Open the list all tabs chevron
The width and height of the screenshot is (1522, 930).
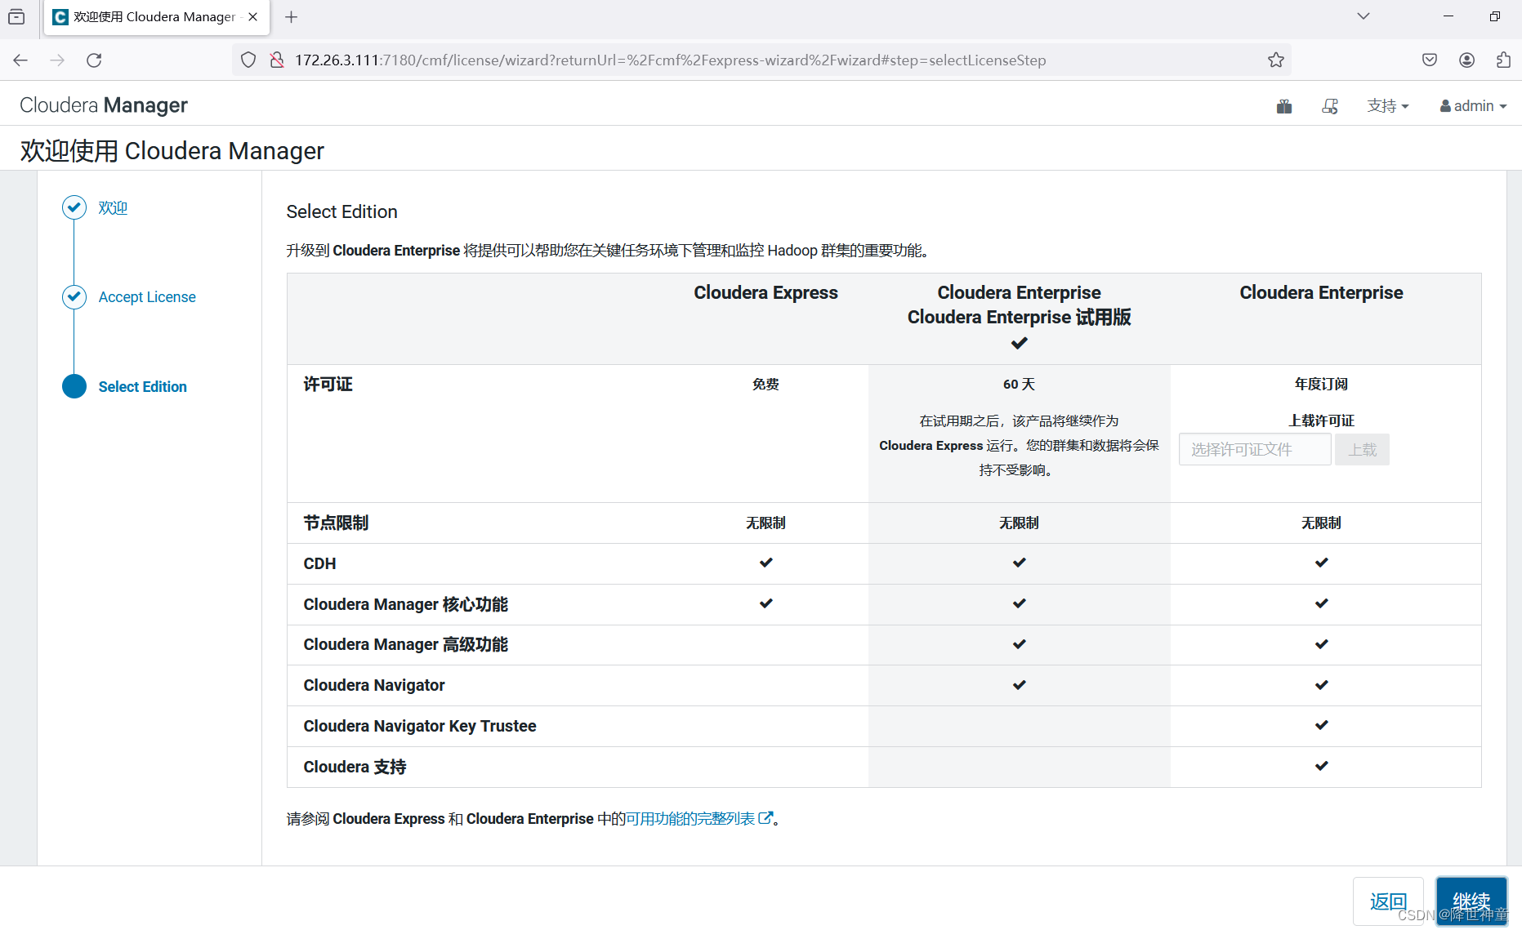pos(1364,16)
